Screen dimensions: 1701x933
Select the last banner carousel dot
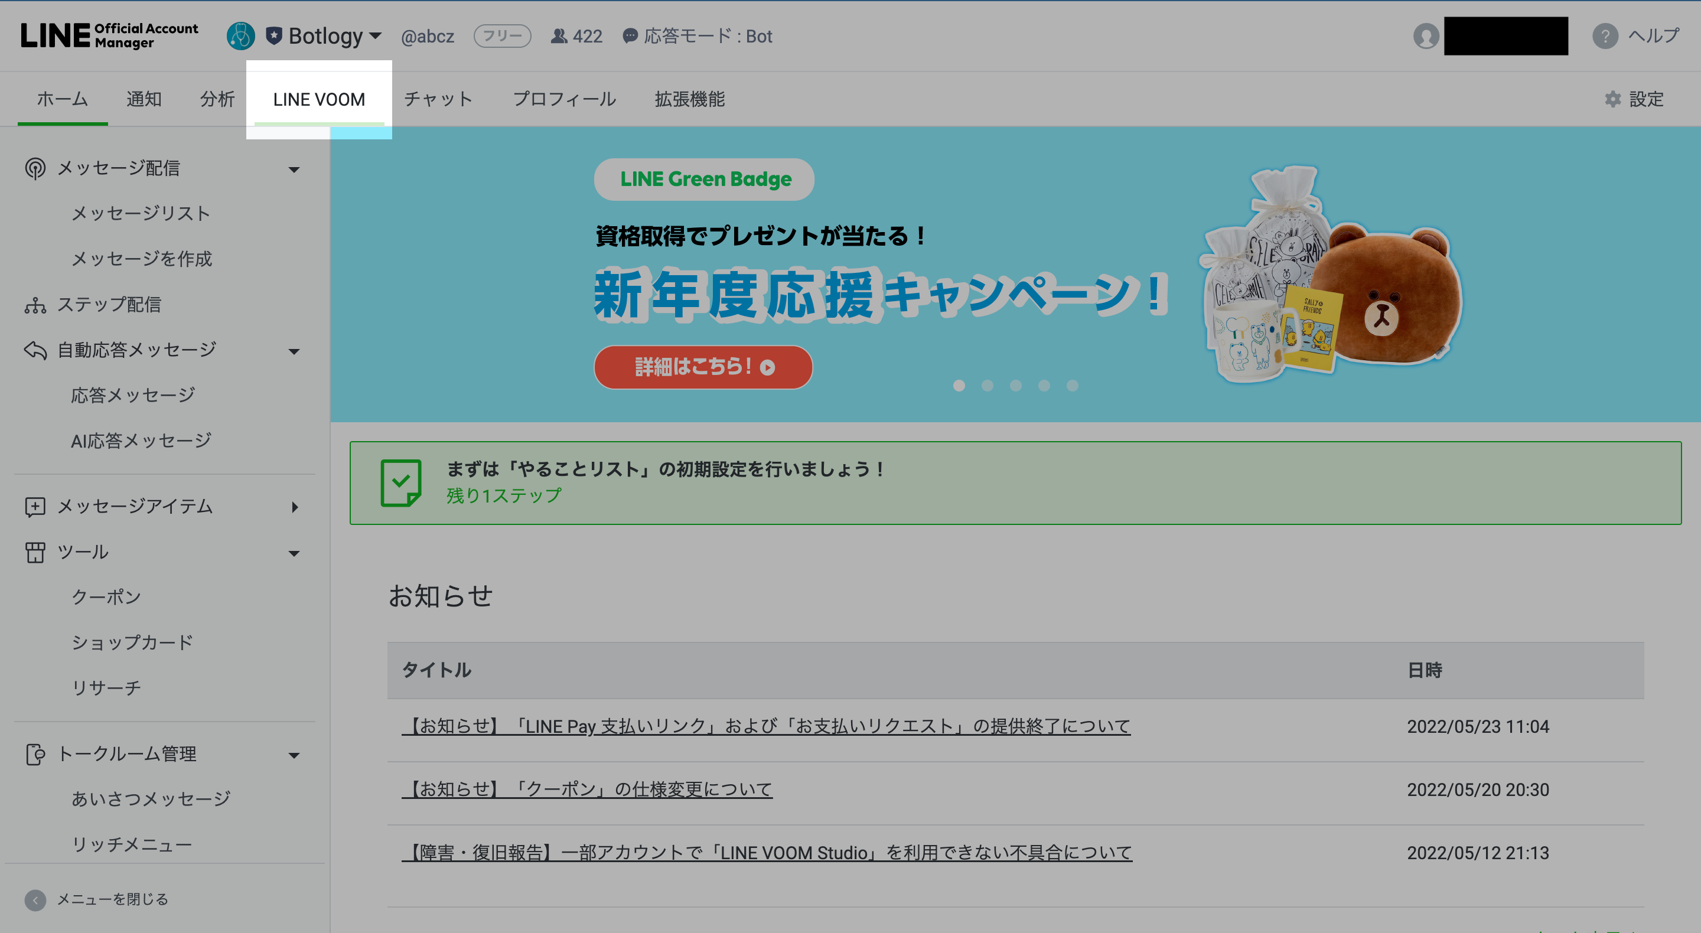[x=1073, y=386]
